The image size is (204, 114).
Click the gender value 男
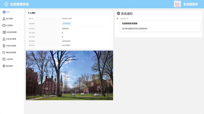point(62,33)
